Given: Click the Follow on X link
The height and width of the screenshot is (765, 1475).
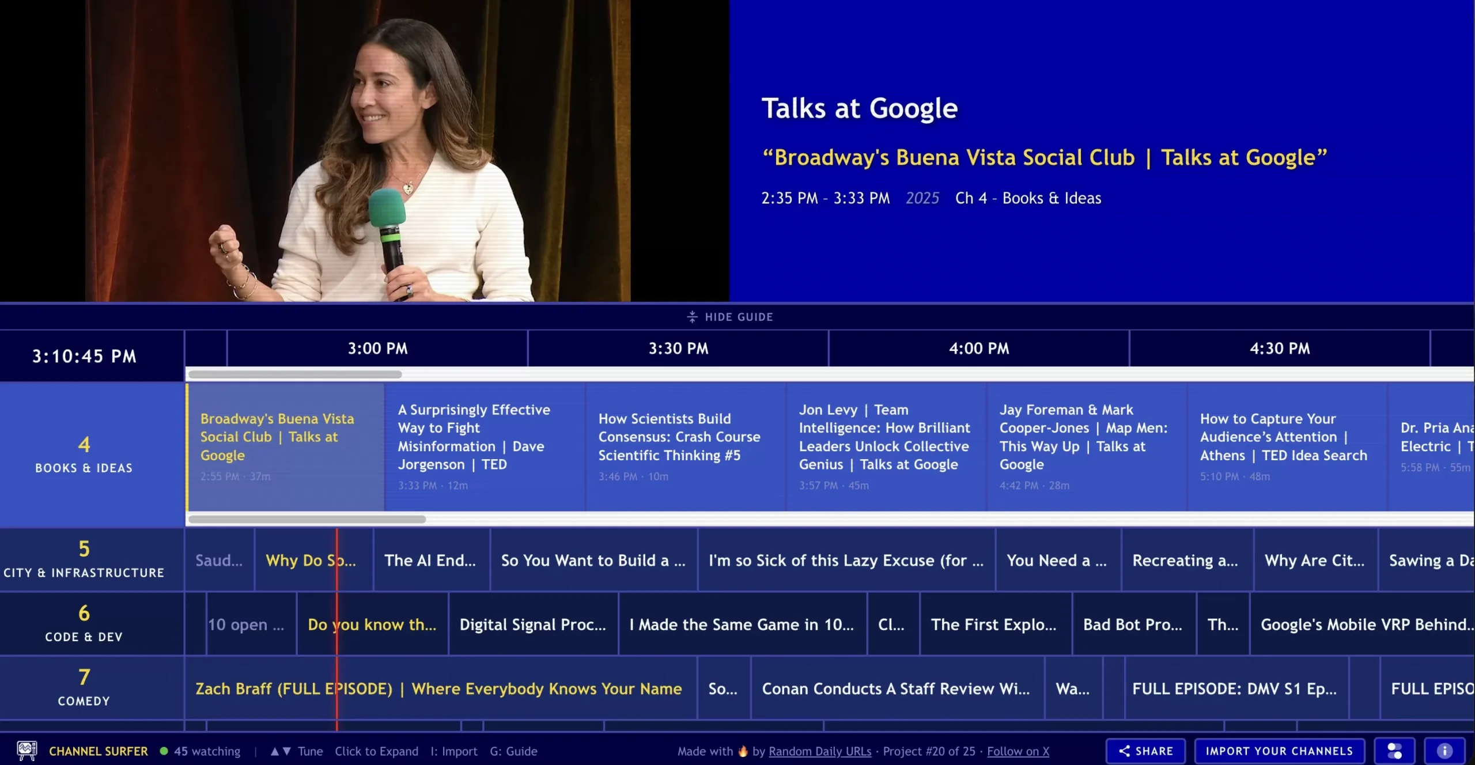Looking at the screenshot, I should pos(1018,751).
